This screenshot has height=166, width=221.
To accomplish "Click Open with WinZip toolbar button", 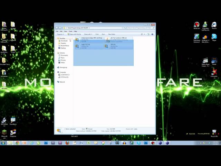I will (x=74, y=34).
